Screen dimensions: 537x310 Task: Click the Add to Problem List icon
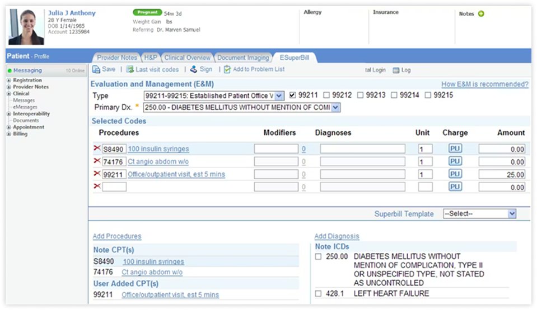coord(227,69)
